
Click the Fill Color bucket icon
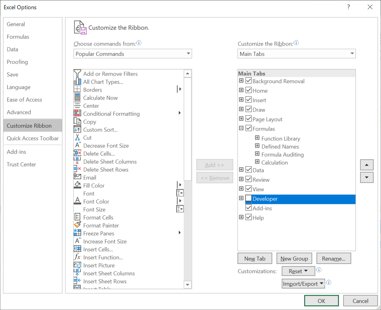[x=77, y=185]
